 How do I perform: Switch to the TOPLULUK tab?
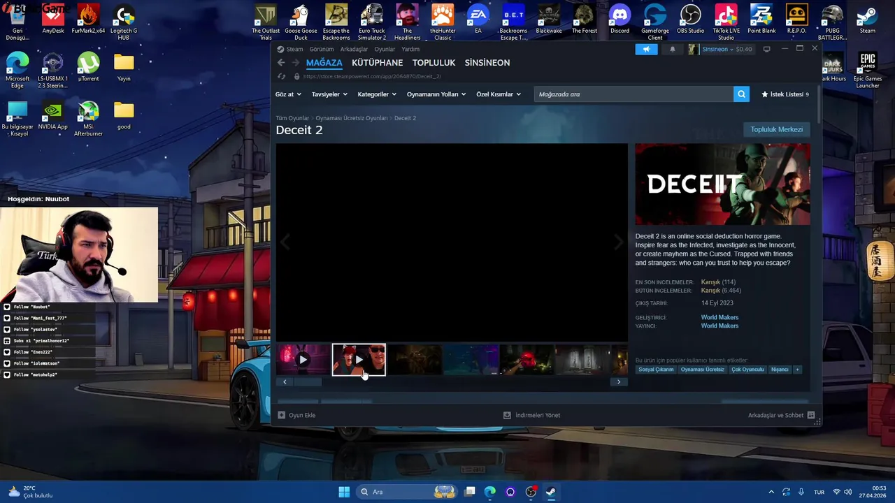(434, 63)
